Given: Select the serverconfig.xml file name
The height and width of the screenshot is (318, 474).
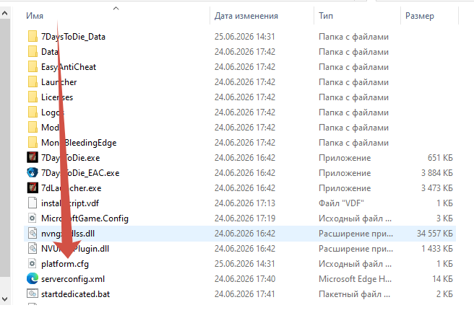Looking at the screenshot, I should [73, 279].
